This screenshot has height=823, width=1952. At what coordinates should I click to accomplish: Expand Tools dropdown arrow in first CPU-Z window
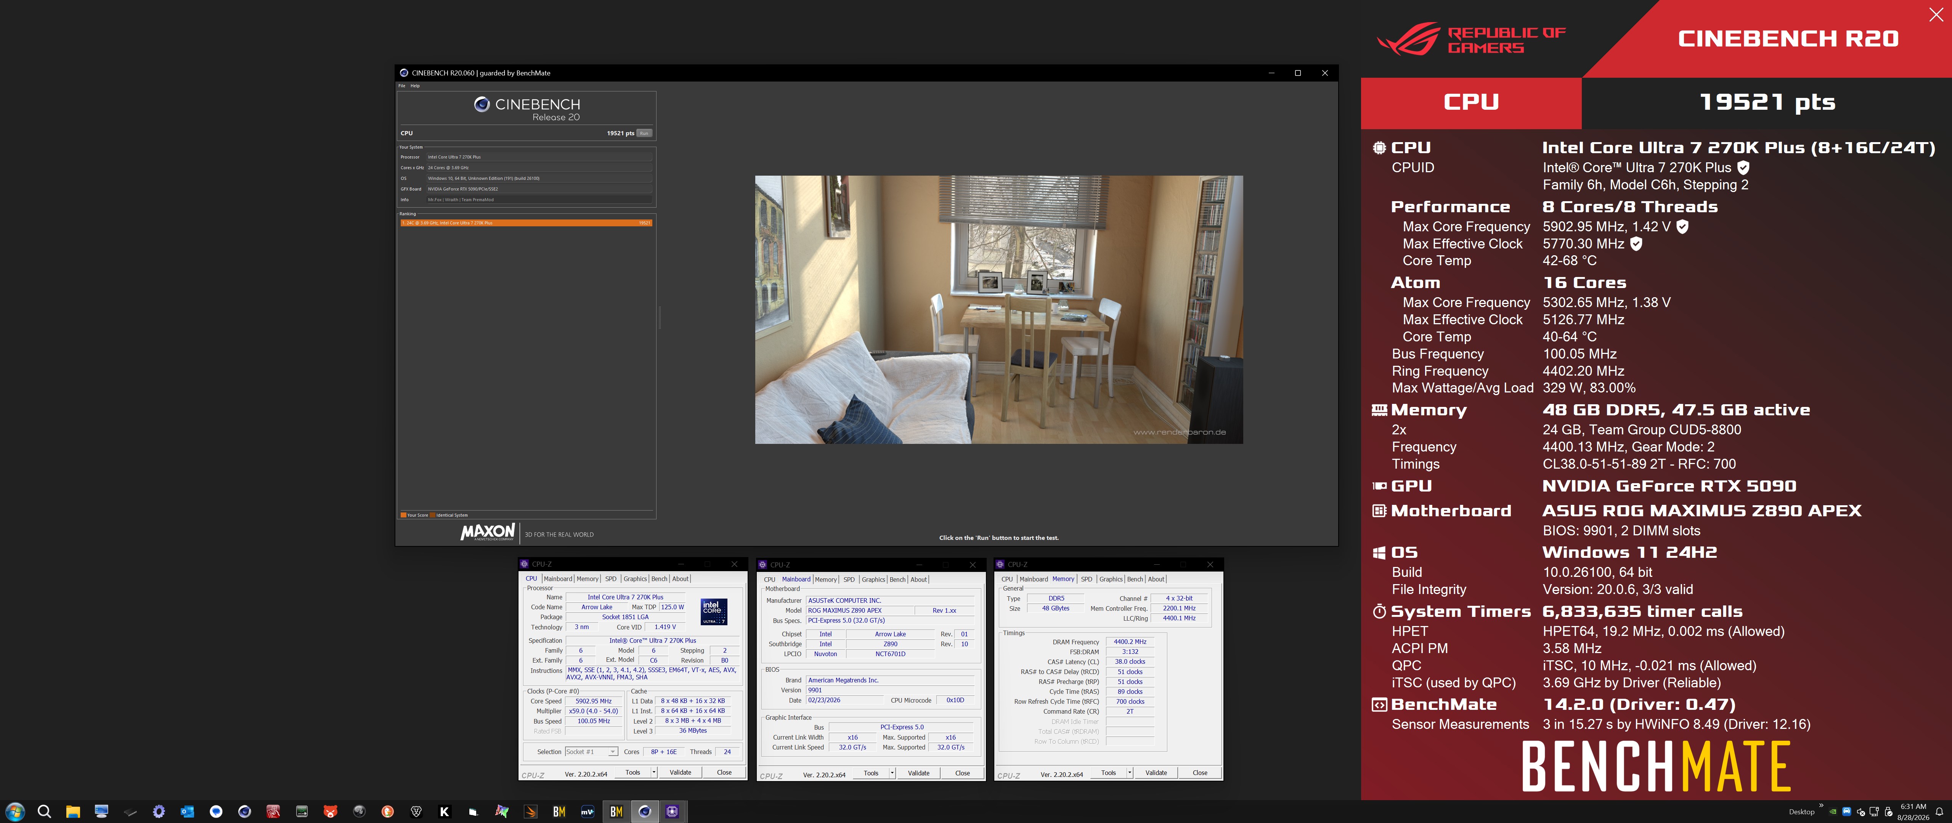(654, 772)
